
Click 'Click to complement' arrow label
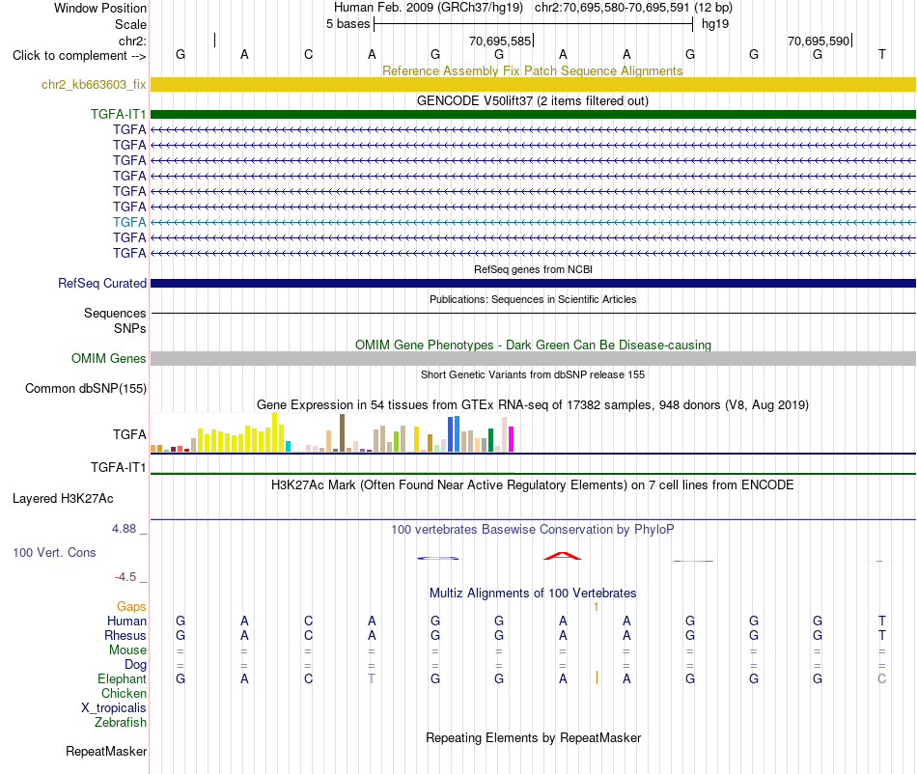tap(79, 56)
